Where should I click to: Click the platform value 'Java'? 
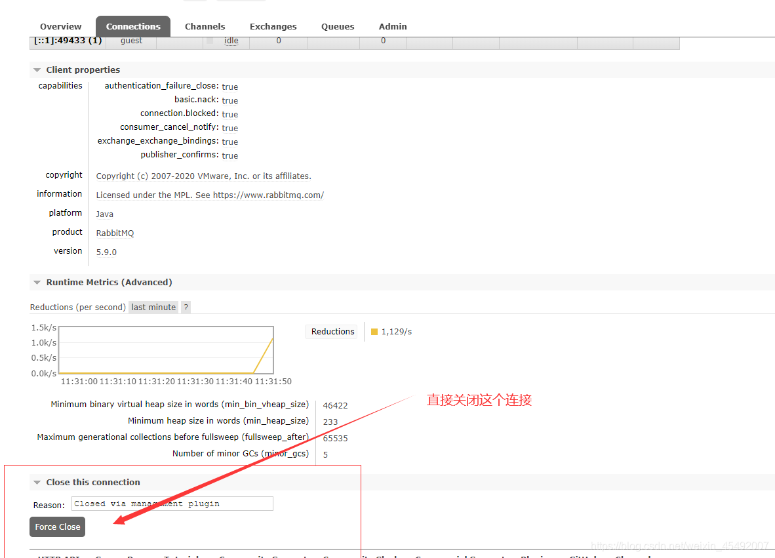104,214
